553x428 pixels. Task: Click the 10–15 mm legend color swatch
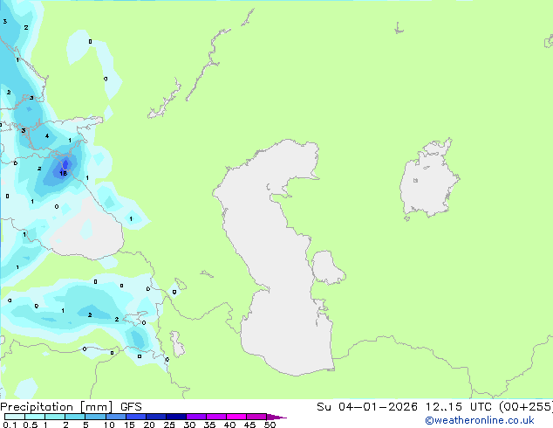pyautogui.click(x=115, y=417)
